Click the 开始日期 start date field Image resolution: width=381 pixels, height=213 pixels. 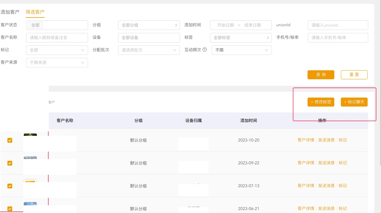pyautogui.click(x=225, y=25)
